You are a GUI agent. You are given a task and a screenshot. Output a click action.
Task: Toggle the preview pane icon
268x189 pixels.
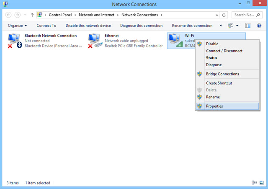pyautogui.click(x=247, y=26)
